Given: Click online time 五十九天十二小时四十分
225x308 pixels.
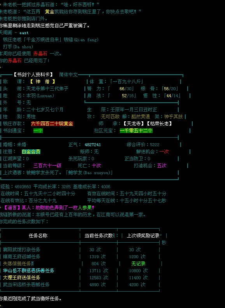Looking at the screenshot, I should (x=49, y=194).
